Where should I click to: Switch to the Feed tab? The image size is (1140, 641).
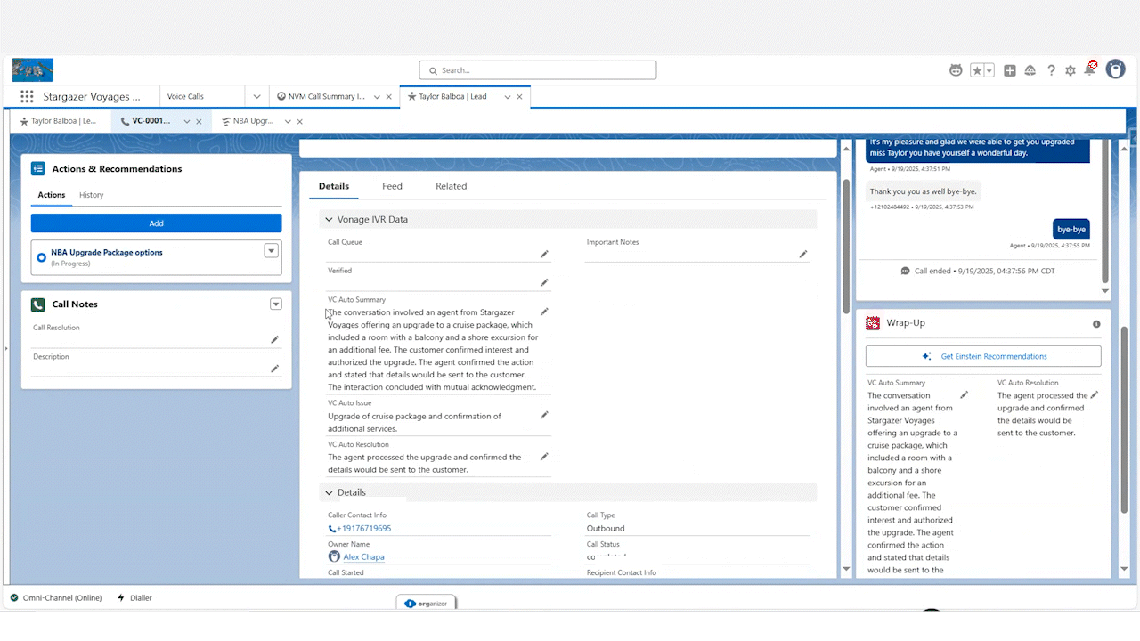(392, 186)
